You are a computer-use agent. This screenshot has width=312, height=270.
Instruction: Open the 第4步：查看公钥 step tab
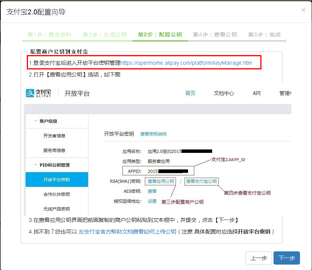click(215, 35)
